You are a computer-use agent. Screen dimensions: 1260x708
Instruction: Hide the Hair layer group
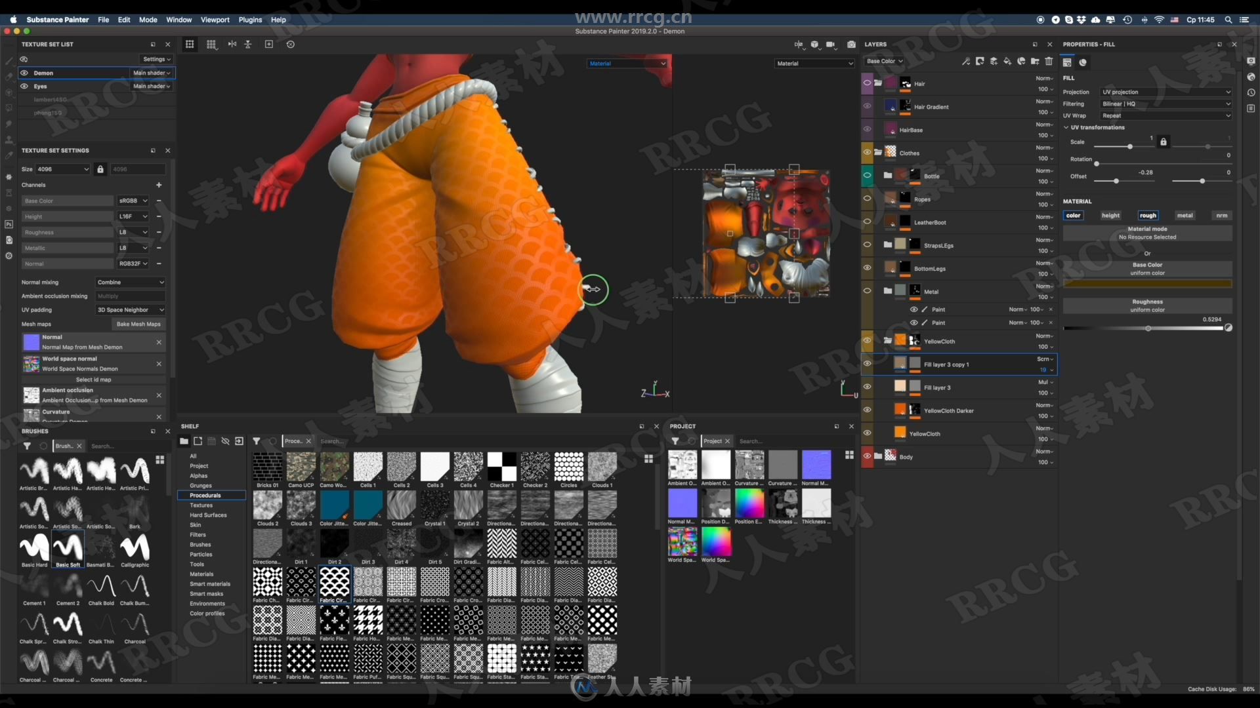coord(867,83)
